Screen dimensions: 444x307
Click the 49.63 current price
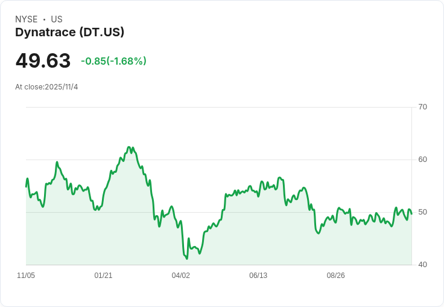click(43, 61)
